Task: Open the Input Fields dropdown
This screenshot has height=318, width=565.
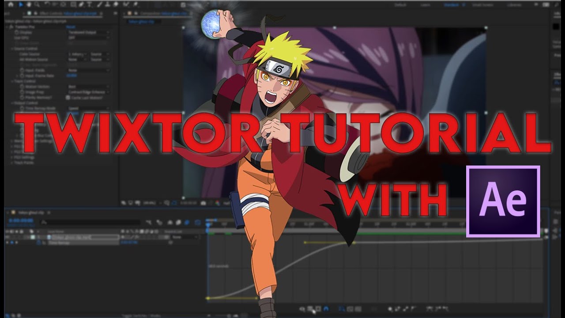Action: point(89,70)
